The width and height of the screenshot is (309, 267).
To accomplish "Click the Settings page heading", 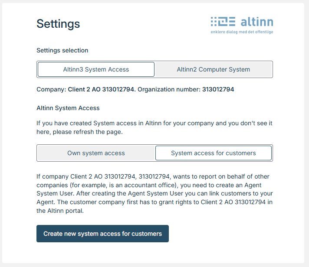I will tap(58, 24).
